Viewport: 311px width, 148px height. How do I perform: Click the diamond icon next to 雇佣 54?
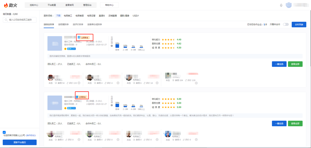click(56, 83)
